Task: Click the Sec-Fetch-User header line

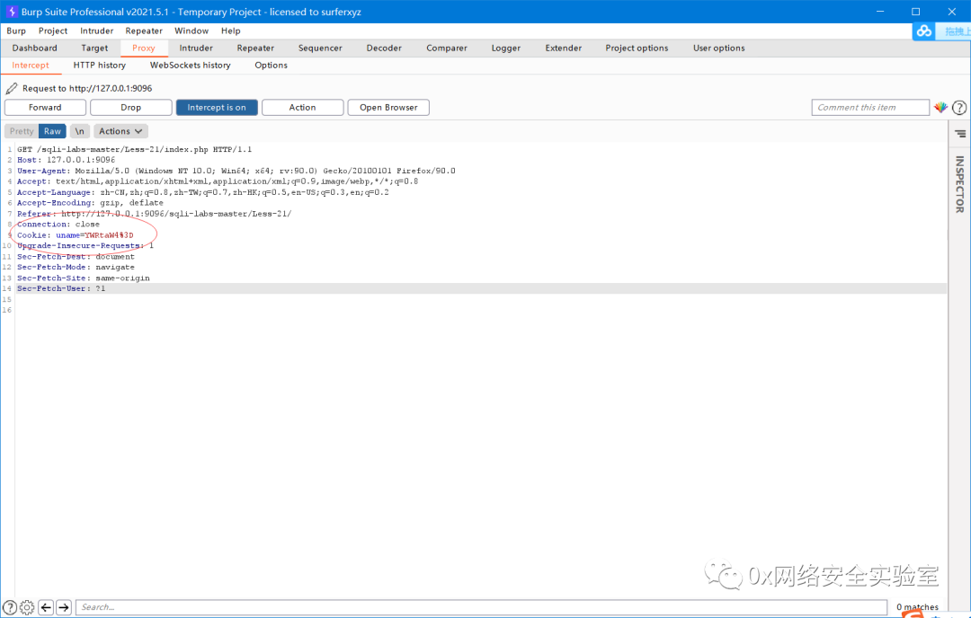Action: tap(61, 289)
